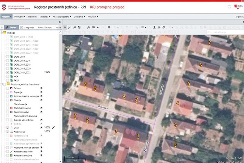Click the map zoom-in plus button
244x163 pixels.
click(68, 51)
